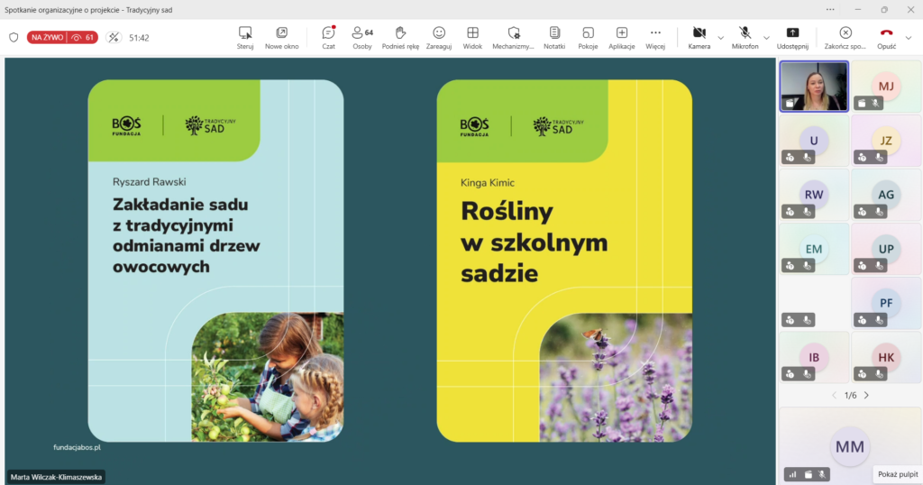The image size is (923, 485).
Task: Leave the call with Opuść
Action: coord(886,38)
